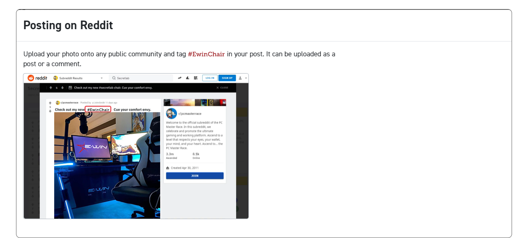Image resolution: width=519 pixels, height=238 pixels.
Task: Click the Popular trending arrow icon
Action: (179, 78)
